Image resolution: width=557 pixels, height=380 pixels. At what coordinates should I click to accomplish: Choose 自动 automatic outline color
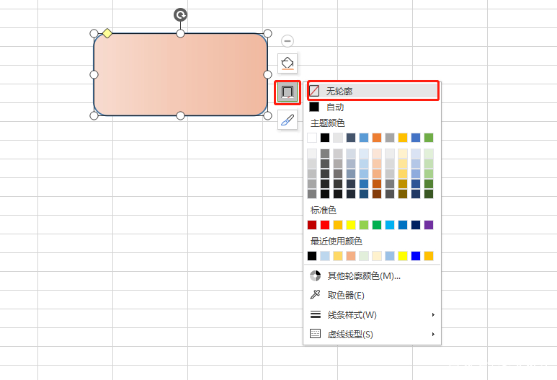[x=373, y=107]
